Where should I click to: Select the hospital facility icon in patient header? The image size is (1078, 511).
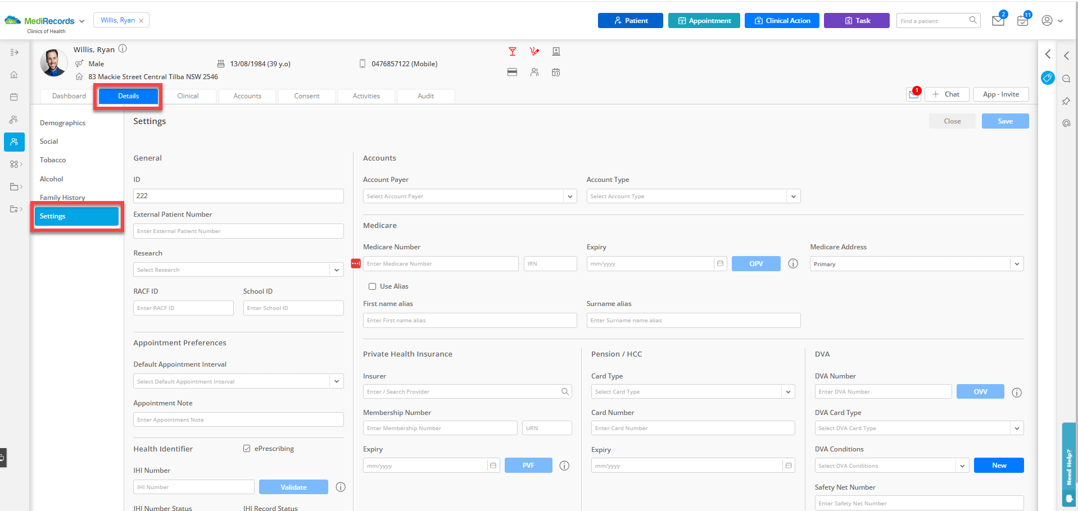point(556,51)
